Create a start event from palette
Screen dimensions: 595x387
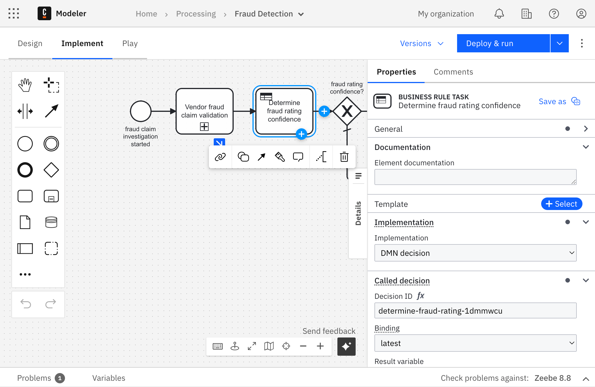tap(25, 144)
